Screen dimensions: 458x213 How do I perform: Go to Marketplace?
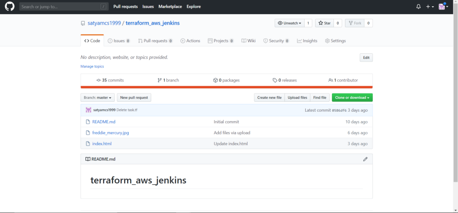pos(170,6)
